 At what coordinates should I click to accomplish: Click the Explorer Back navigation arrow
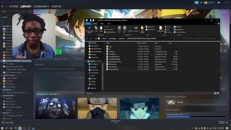click(x=87, y=39)
